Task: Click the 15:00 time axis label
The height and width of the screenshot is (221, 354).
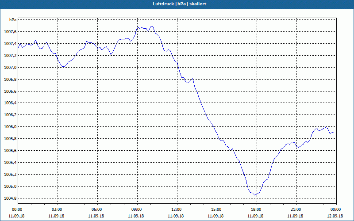Action: pos(216,210)
